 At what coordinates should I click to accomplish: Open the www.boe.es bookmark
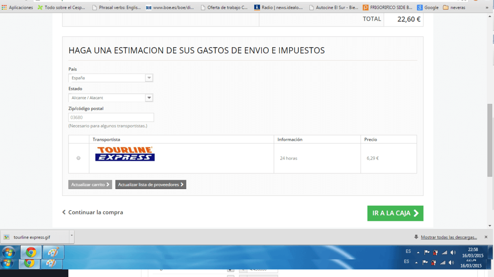[x=170, y=7]
